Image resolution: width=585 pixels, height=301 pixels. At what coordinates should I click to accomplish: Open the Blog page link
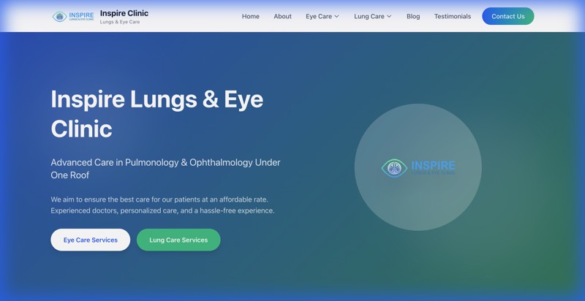(413, 16)
